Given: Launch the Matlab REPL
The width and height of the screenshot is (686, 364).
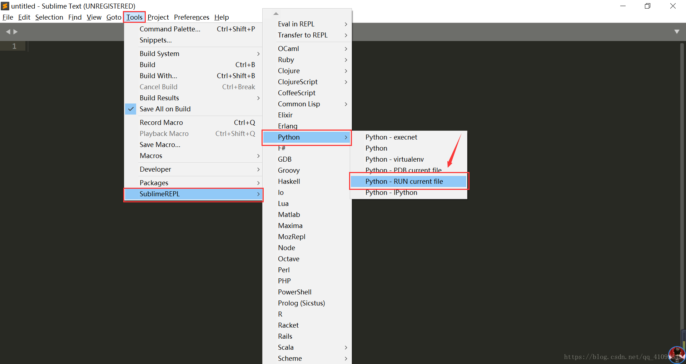Looking at the screenshot, I should coord(307,214).
